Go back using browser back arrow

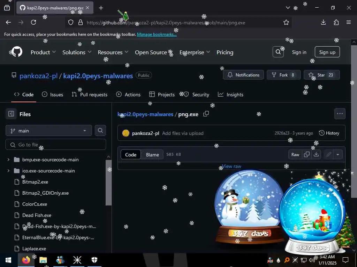click(8, 22)
